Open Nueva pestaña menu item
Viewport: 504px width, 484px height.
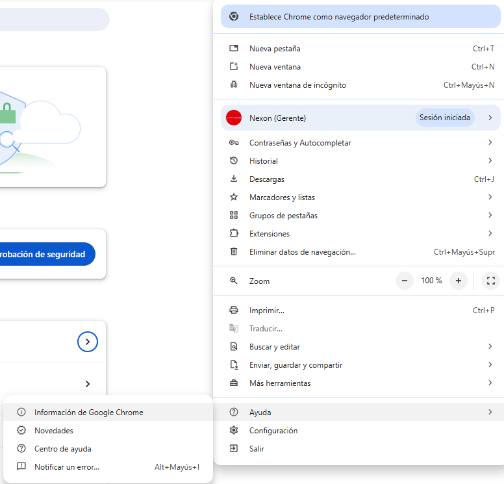pyautogui.click(x=359, y=49)
